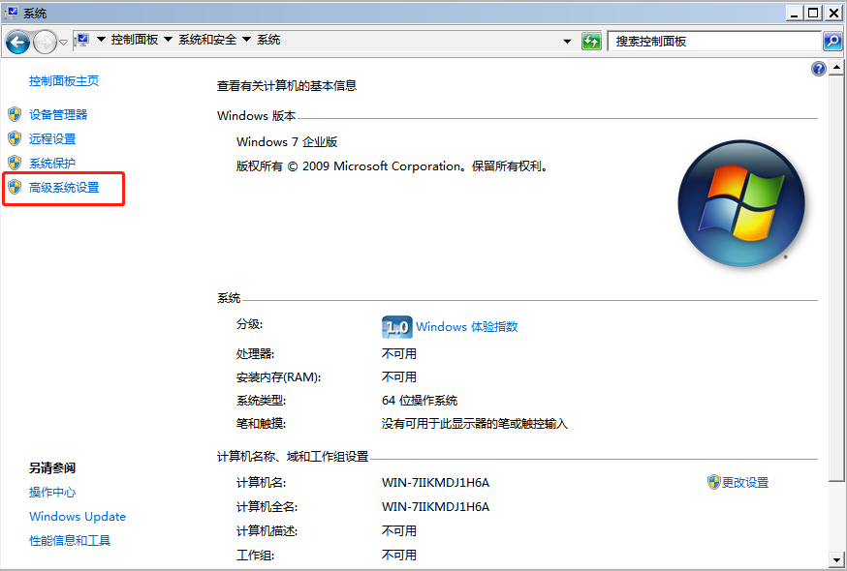The width and height of the screenshot is (847, 571).
Task: Open the recent pages dropdown beside back button
Action: [63, 41]
